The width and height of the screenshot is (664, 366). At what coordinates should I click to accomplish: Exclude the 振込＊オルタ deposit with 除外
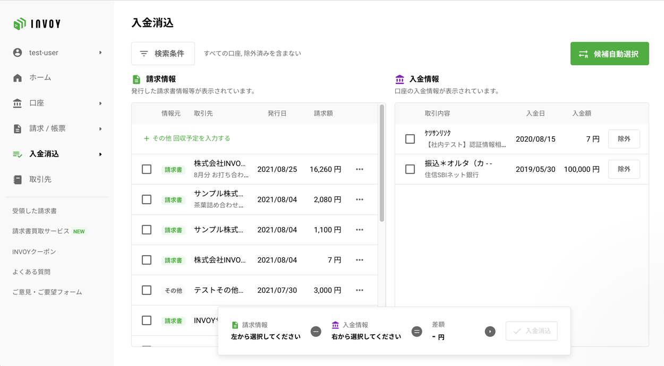624,169
